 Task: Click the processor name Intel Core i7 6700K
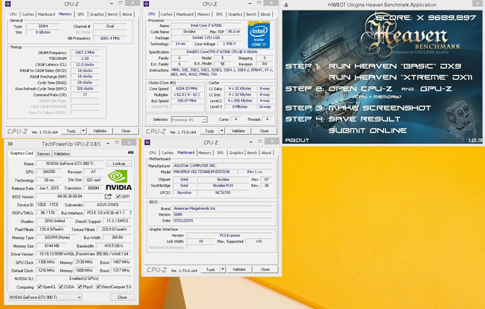[x=206, y=26]
